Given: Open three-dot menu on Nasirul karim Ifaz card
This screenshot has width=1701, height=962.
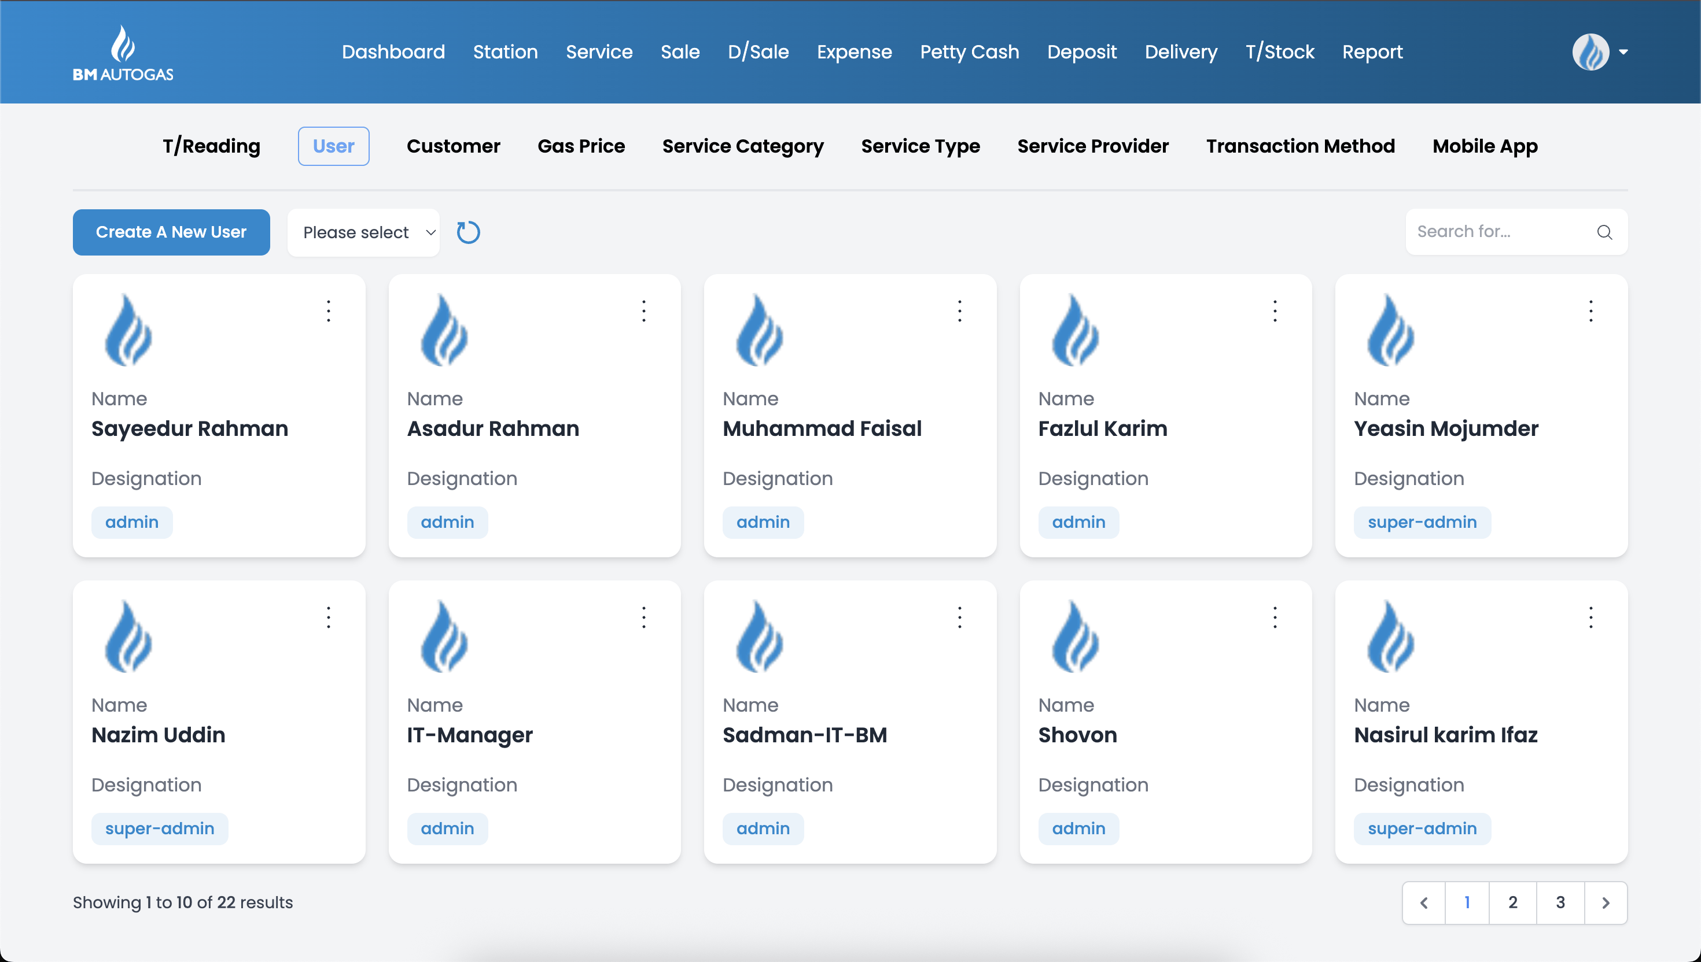Looking at the screenshot, I should point(1590,617).
